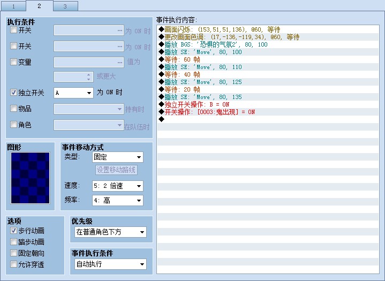The image size is (385, 281).
Task: Select the 独立开关操作: B = ON line
Action: click(x=268, y=104)
